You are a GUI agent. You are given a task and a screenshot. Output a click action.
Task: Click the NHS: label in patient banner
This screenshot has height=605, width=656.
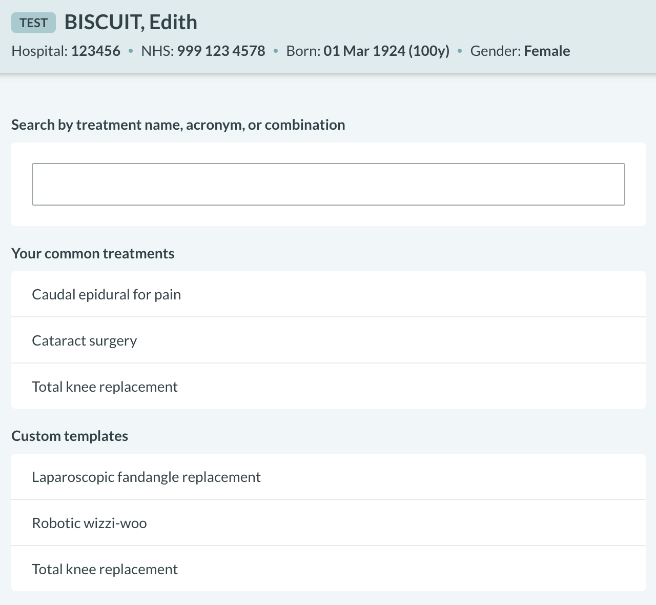[x=157, y=51]
